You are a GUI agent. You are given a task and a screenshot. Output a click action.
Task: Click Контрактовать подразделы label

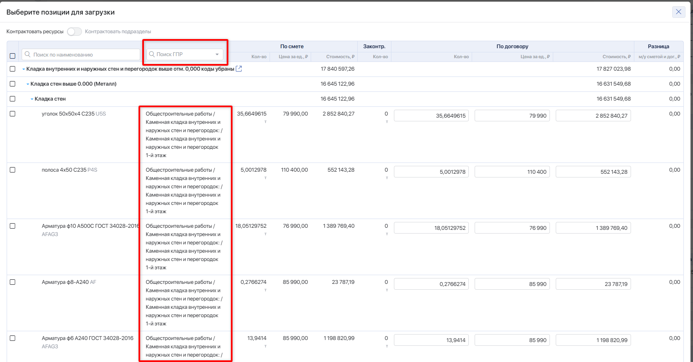(x=118, y=32)
